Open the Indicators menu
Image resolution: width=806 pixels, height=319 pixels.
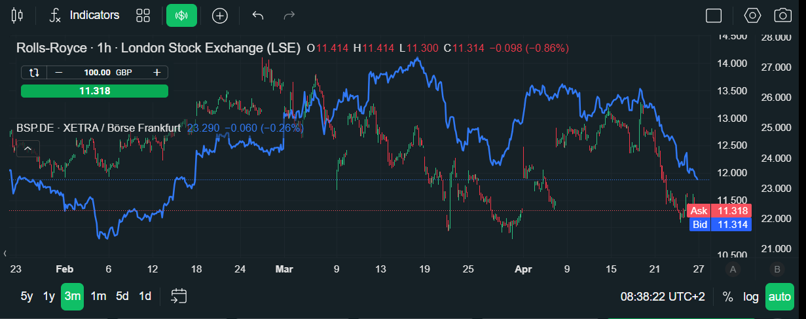(x=85, y=15)
